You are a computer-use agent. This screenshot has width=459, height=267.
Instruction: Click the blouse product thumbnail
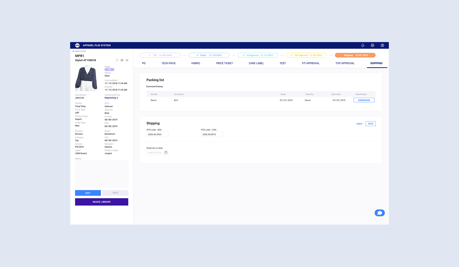86,78
